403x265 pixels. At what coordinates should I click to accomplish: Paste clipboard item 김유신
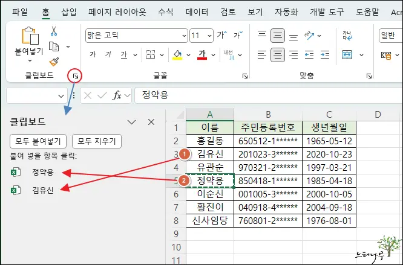[x=43, y=190]
